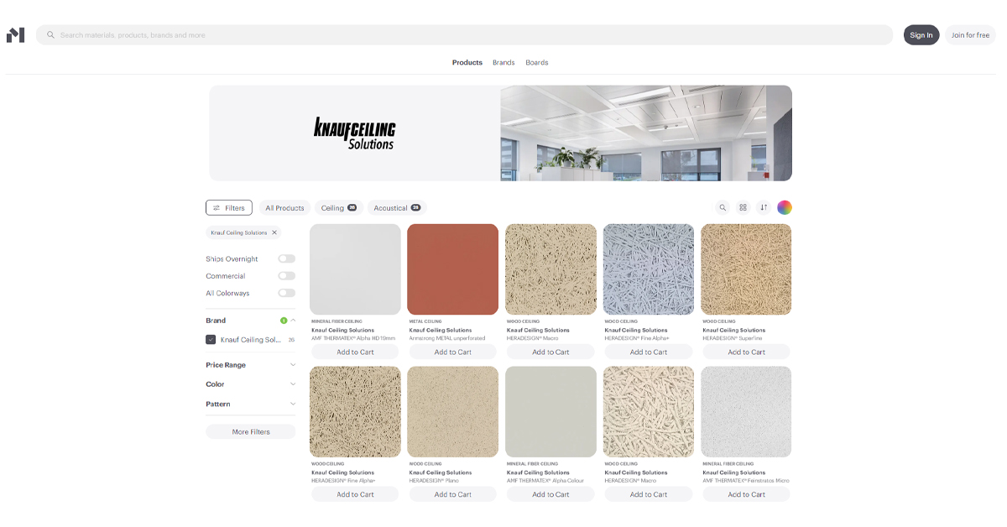Open the terracotta Armstrong METAL swatch thumbnail
Viewport: 1007px width, 527px height.
click(x=453, y=269)
